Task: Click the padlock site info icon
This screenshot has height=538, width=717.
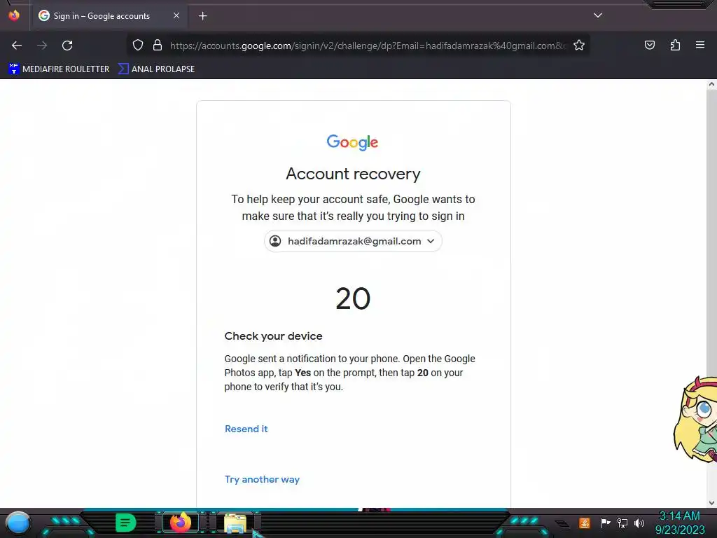Action: tap(158, 46)
